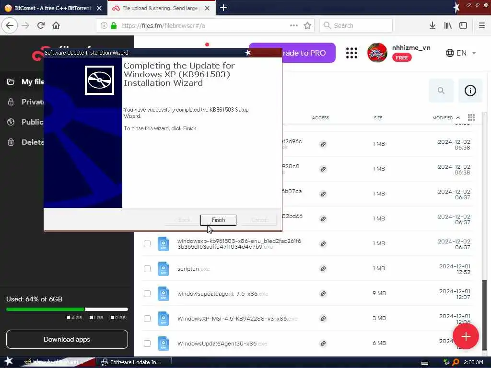Select checkbox for WindowsXP-MSI-4.5-KB942288-v3-x86.exe
491x368 pixels.
pyautogui.click(x=147, y=319)
